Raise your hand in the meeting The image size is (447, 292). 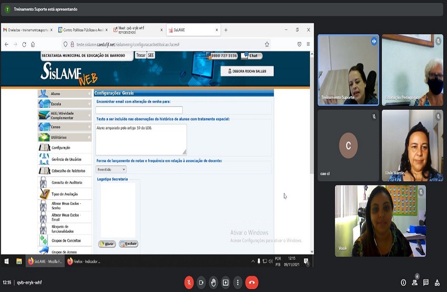pos(213,283)
